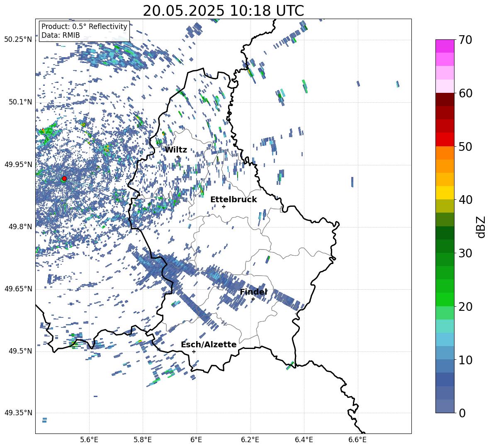
Task: Click the red radar location marker
Action: point(64,178)
